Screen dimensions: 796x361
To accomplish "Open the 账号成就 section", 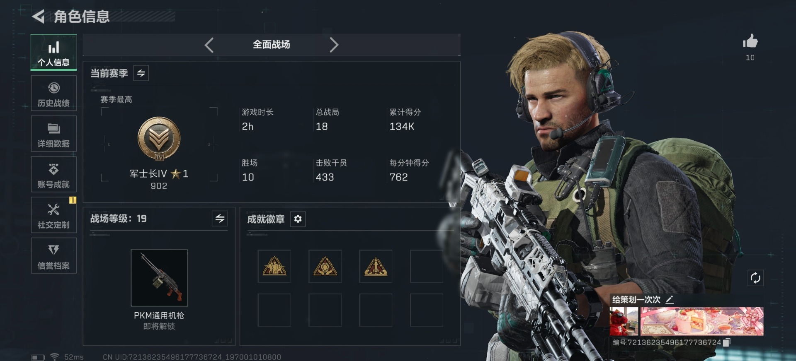I will 53,174.
